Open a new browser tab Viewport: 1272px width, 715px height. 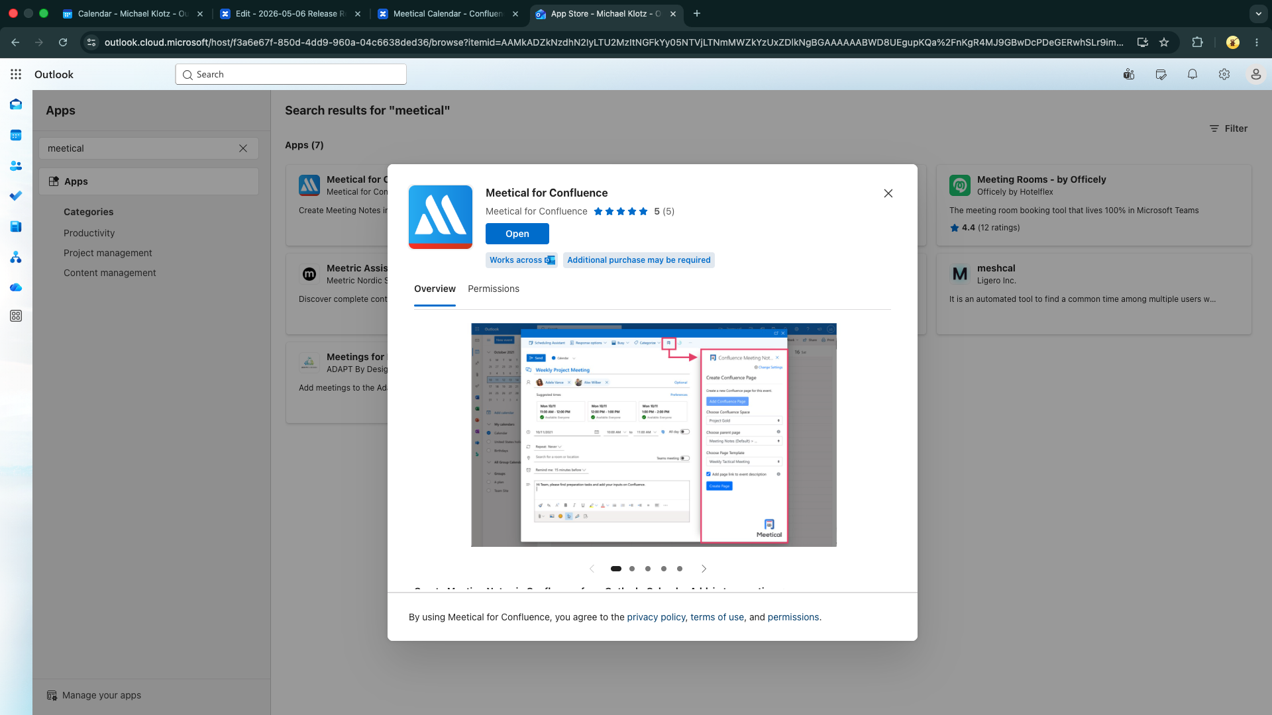point(697,13)
